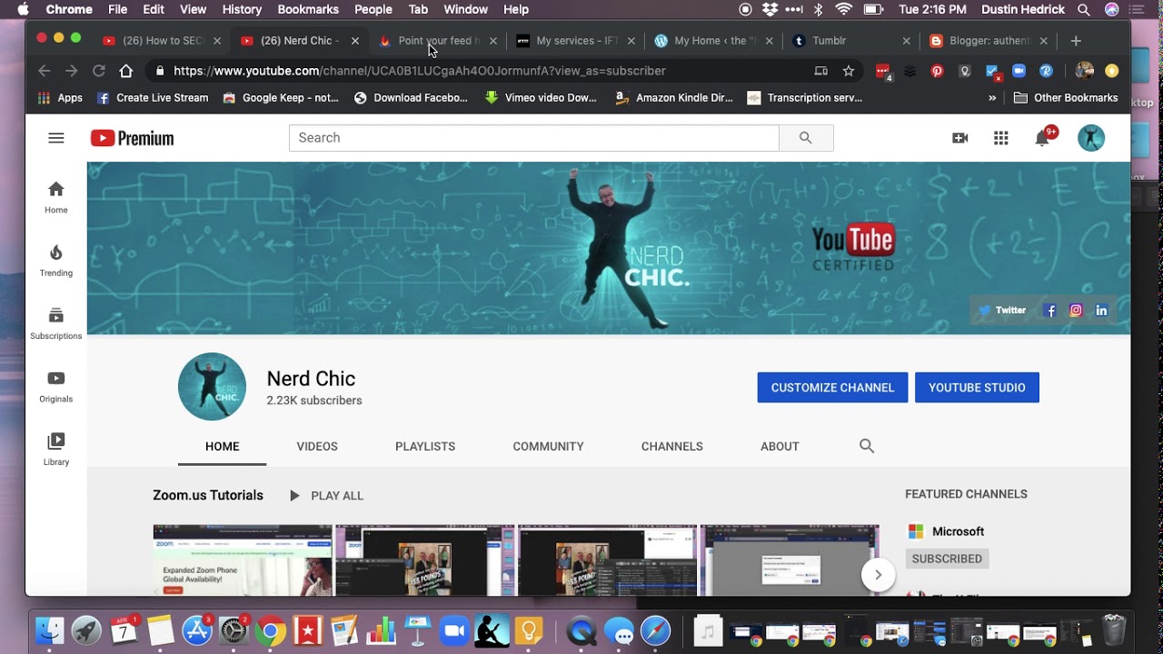1163x654 pixels.
Task: Click the Twitter link on banner
Action: (x=1002, y=310)
